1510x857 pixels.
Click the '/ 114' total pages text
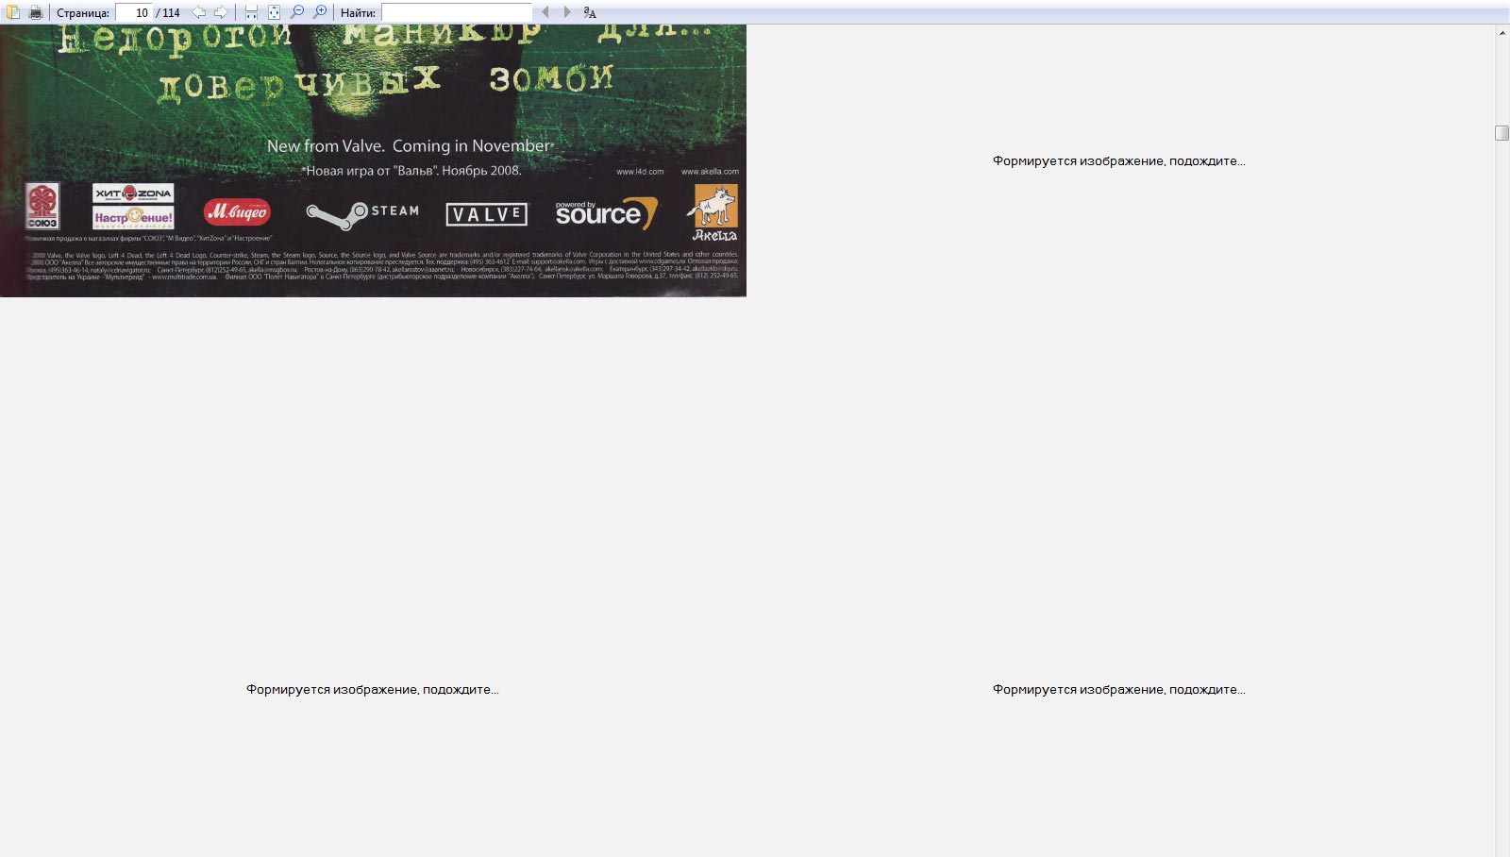(168, 13)
